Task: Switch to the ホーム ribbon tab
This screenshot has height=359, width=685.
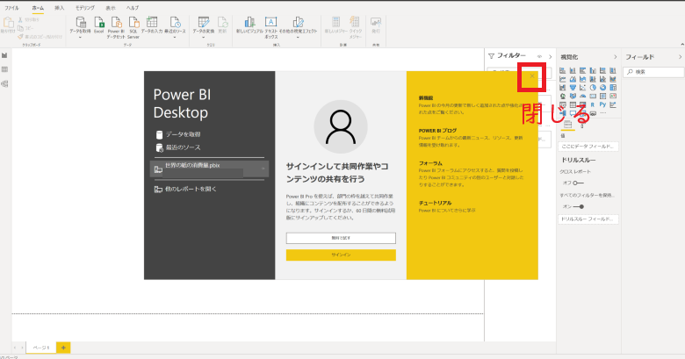Action: tap(38, 8)
